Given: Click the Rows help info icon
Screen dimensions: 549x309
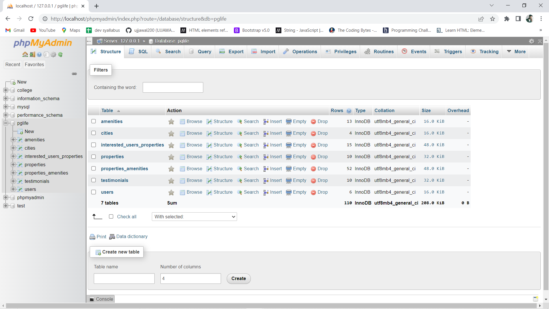Looking at the screenshot, I should pyautogui.click(x=349, y=111).
